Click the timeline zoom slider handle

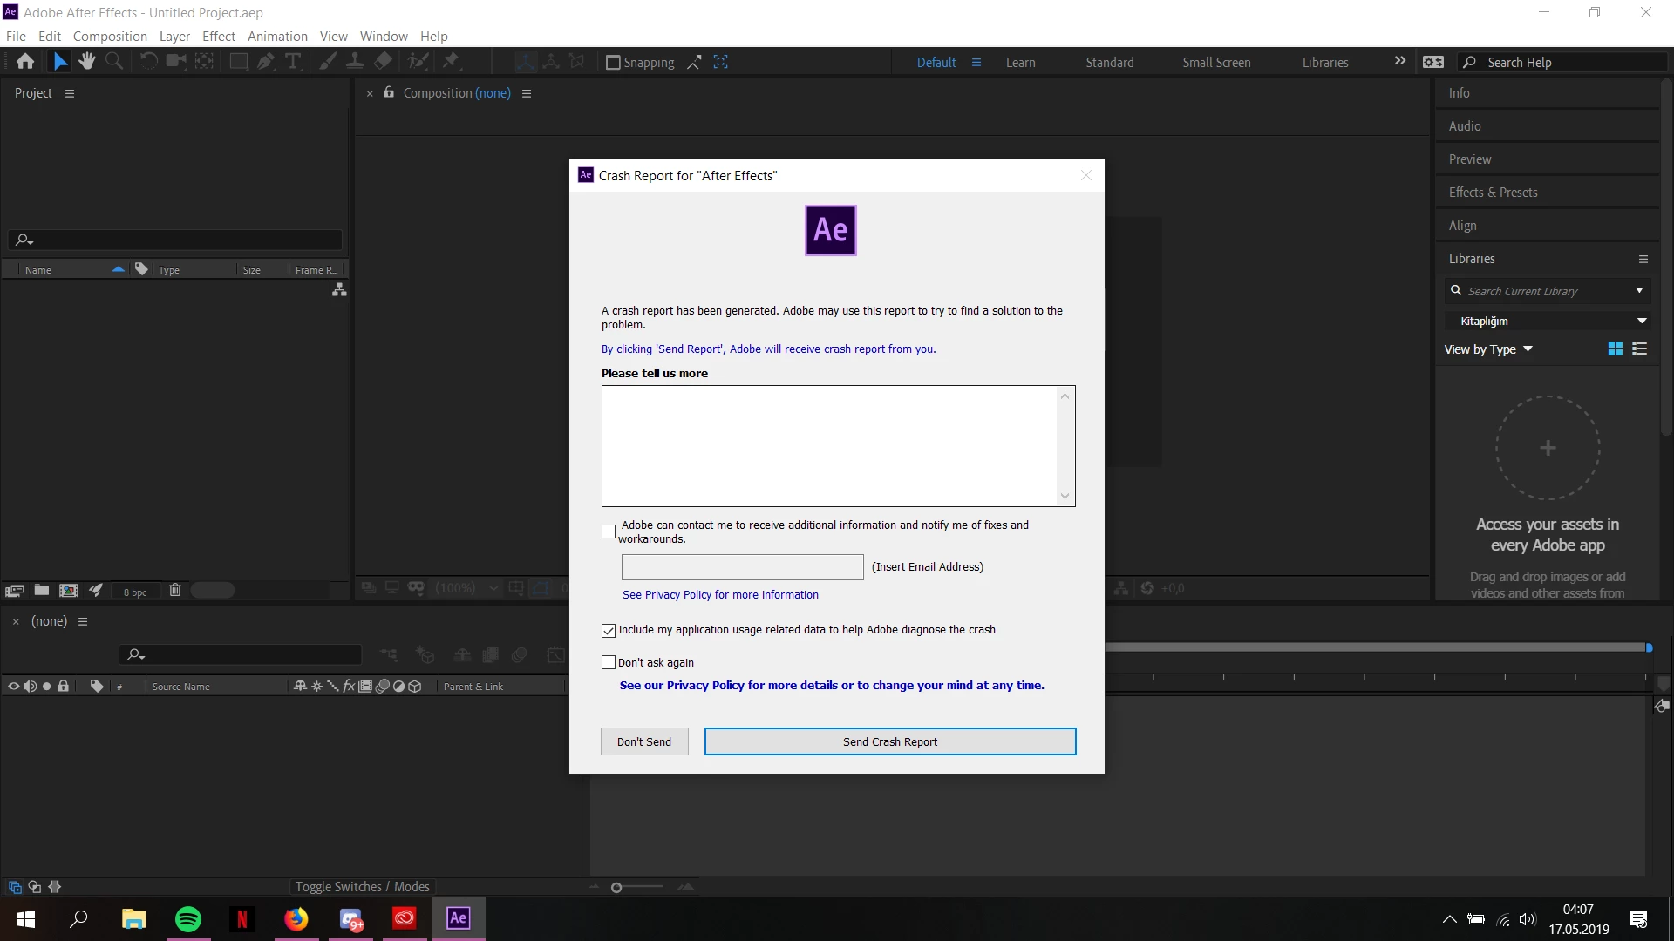point(616,888)
